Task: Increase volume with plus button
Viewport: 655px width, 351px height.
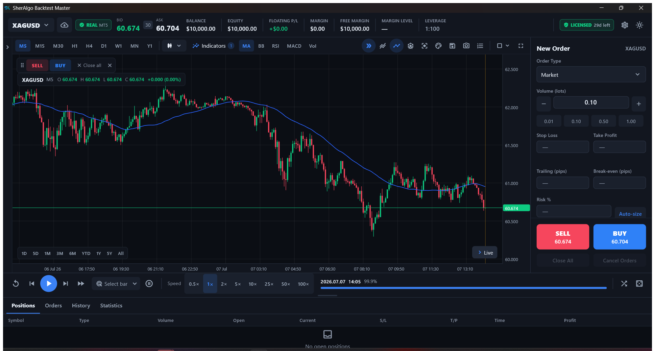Action: [638, 104]
